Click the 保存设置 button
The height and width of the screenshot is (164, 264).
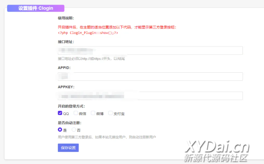tap(68, 148)
